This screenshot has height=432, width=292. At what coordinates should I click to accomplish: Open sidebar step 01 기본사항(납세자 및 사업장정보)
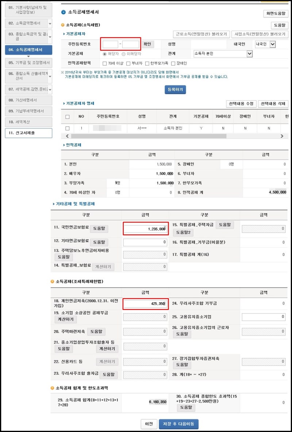coord(28,10)
